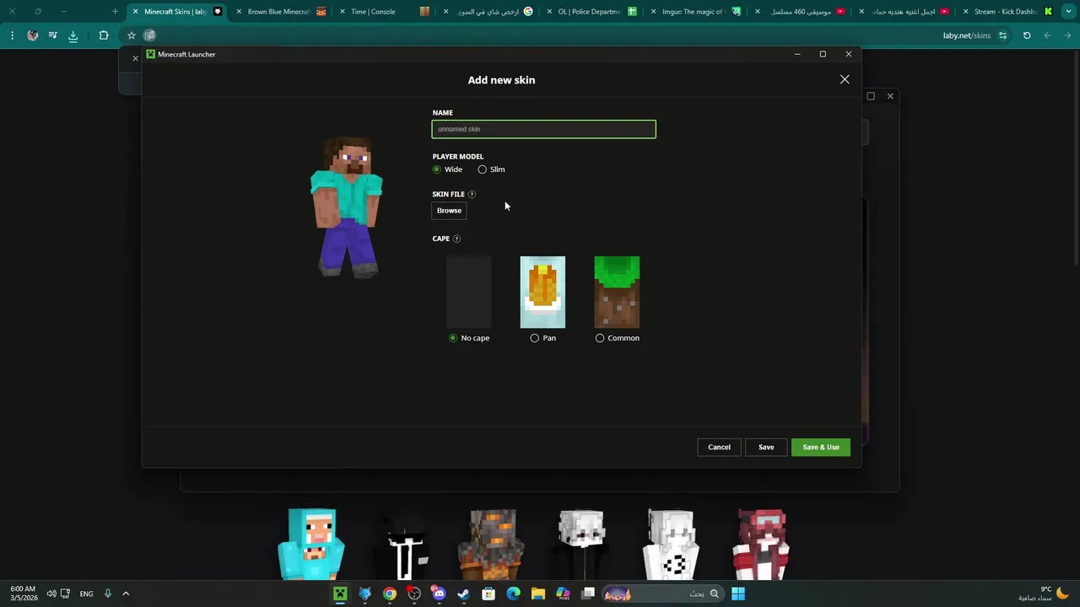Click the ENG language indicator
Screen dimensions: 1080x607
point(86,594)
